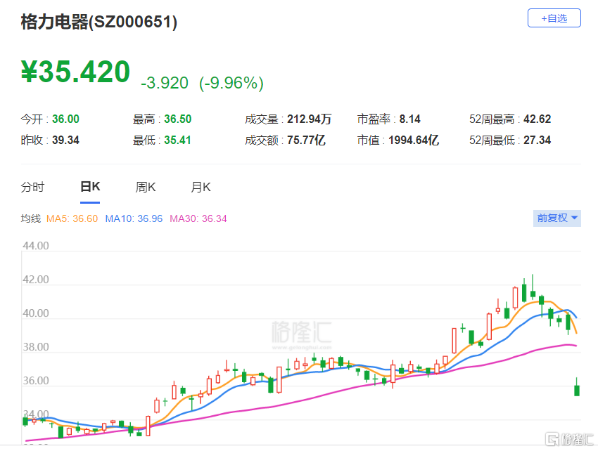Click 42.00 axis label on chart
598x451 pixels.
tap(36, 280)
